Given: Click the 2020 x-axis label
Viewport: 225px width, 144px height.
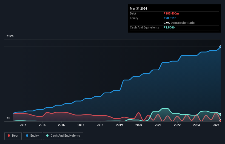Looking at the screenshot, I should (x=139, y=125).
